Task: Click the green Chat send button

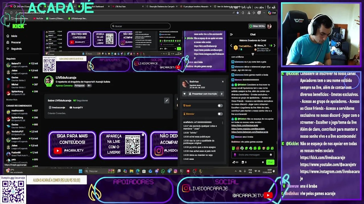Action: [x=270, y=162]
